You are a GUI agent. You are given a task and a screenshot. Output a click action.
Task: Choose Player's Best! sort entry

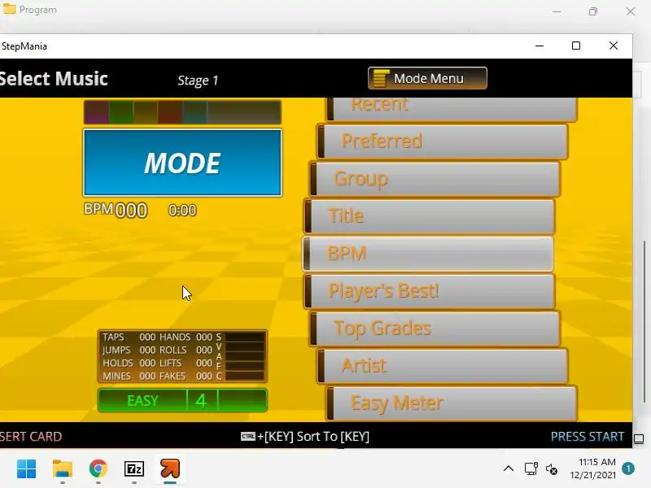(430, 291)
